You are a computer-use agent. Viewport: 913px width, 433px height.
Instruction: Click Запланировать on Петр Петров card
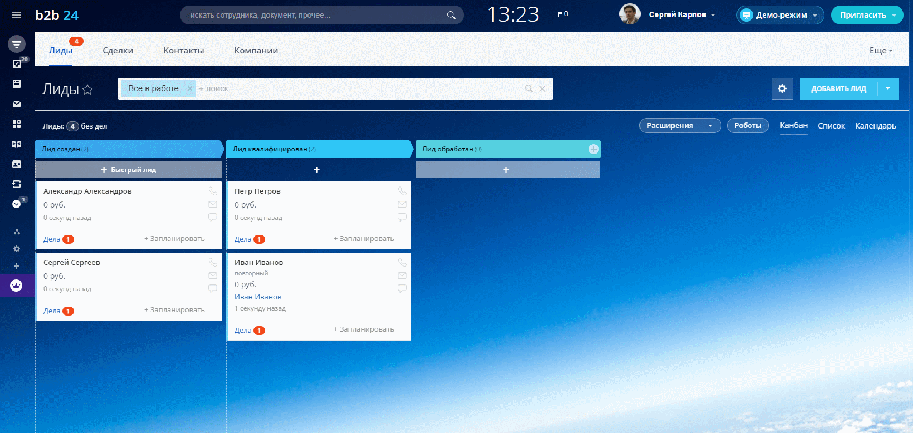point(364,239)
